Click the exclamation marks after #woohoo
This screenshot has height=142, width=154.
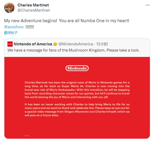pos(30,27)
